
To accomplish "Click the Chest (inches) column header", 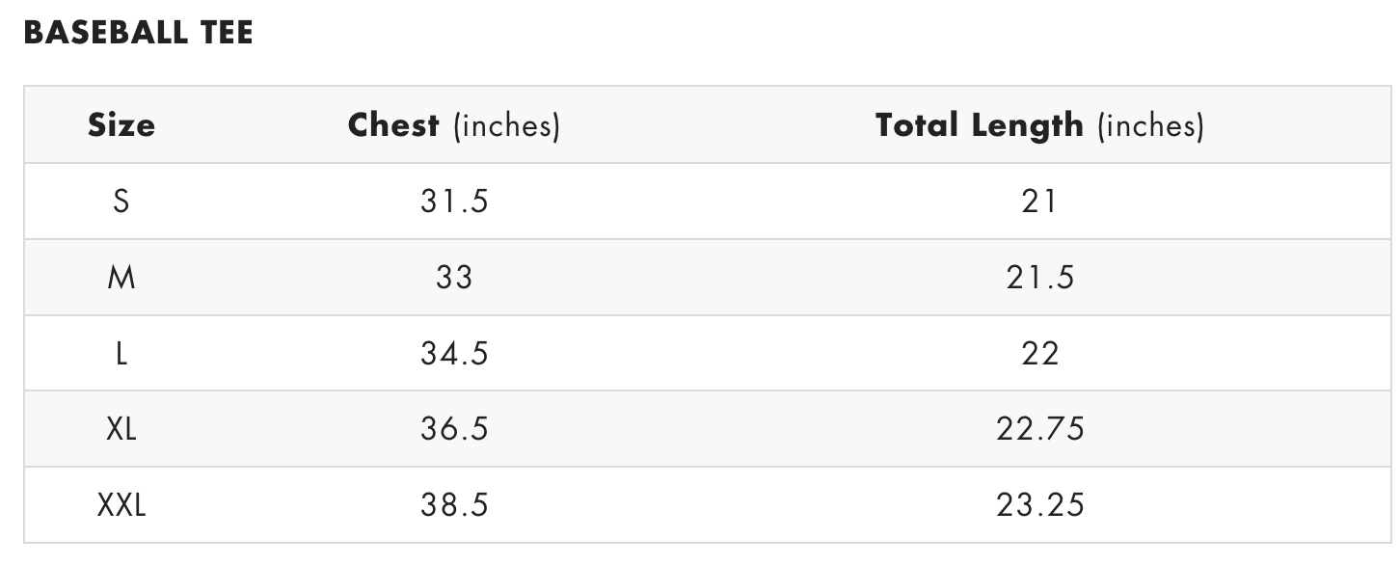I will click(x=453, y=125).
